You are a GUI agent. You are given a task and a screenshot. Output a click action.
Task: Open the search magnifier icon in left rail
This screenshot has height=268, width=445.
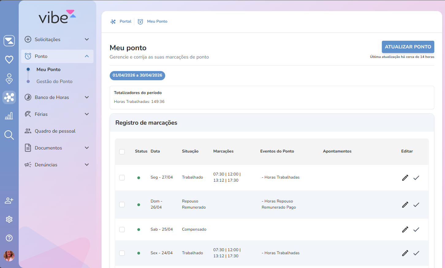(x=9, y=135)
